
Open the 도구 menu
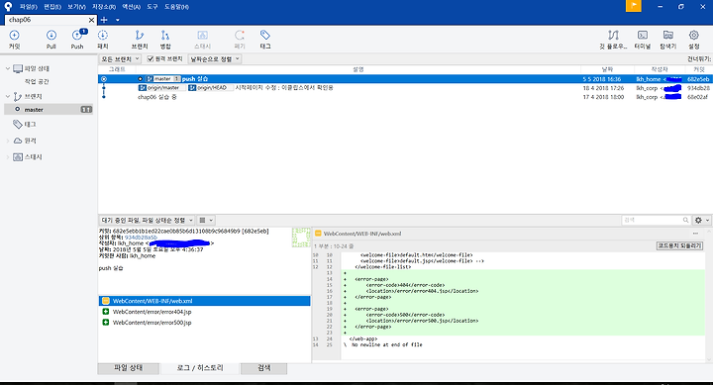click(x=152, y=7)
